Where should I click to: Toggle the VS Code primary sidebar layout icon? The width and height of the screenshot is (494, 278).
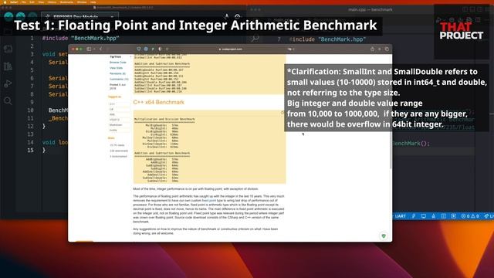click(465, 10)
